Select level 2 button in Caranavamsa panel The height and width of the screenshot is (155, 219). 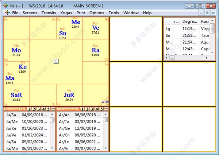87,109
